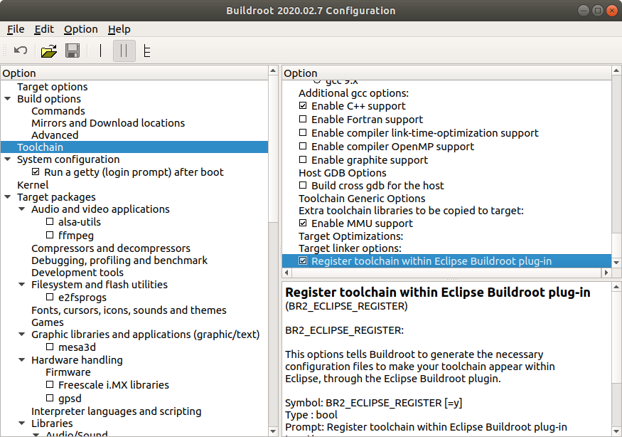Select Debugging, profiling and benchmark
This screenshot has width=622, height=437.
tap(119, 260)
